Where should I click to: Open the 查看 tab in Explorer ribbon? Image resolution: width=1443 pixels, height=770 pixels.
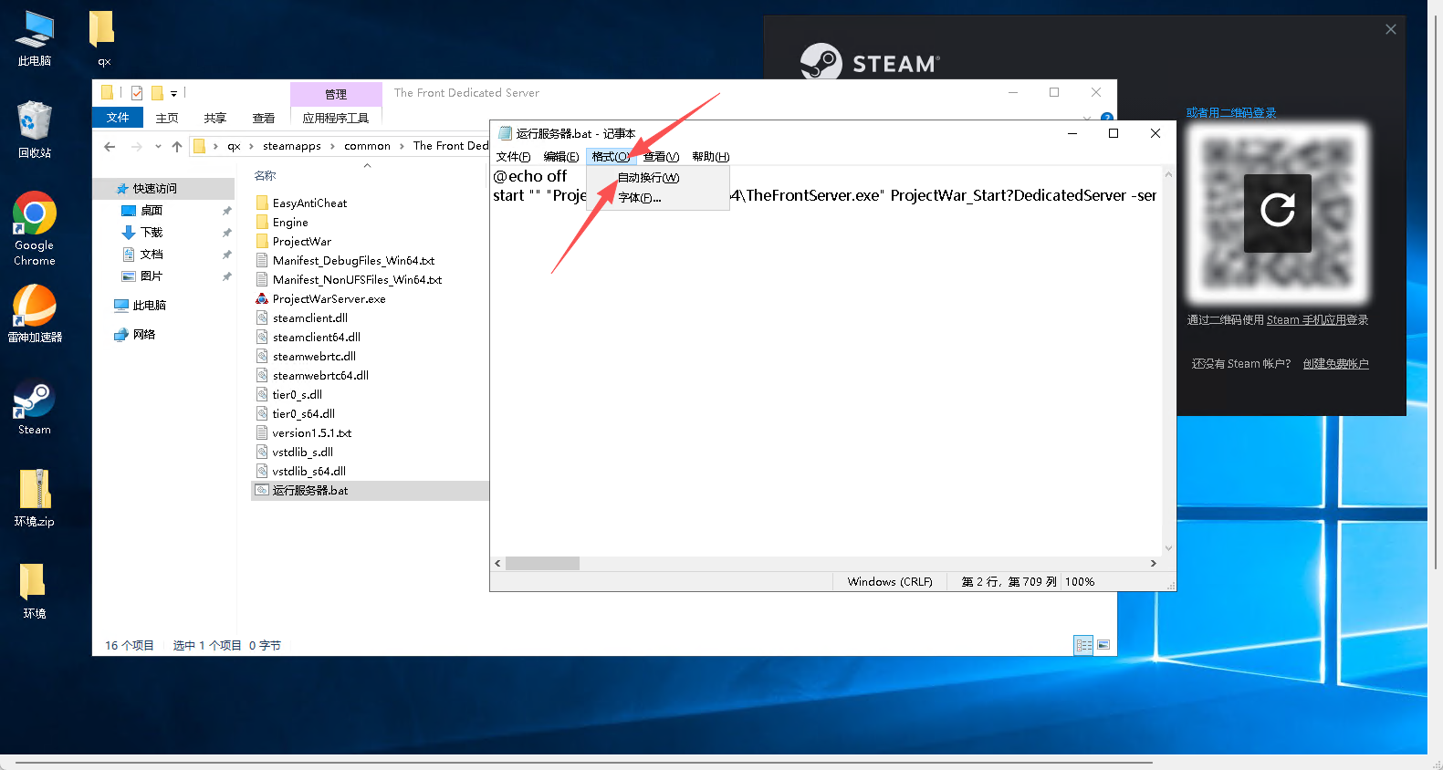(264, 118)
